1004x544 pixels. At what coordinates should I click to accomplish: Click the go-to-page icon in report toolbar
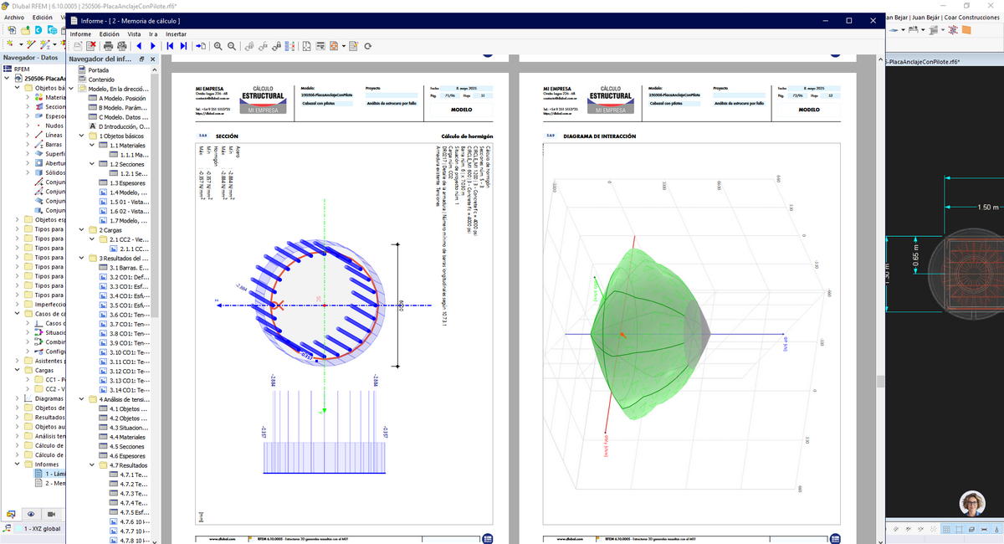[201, 46]
